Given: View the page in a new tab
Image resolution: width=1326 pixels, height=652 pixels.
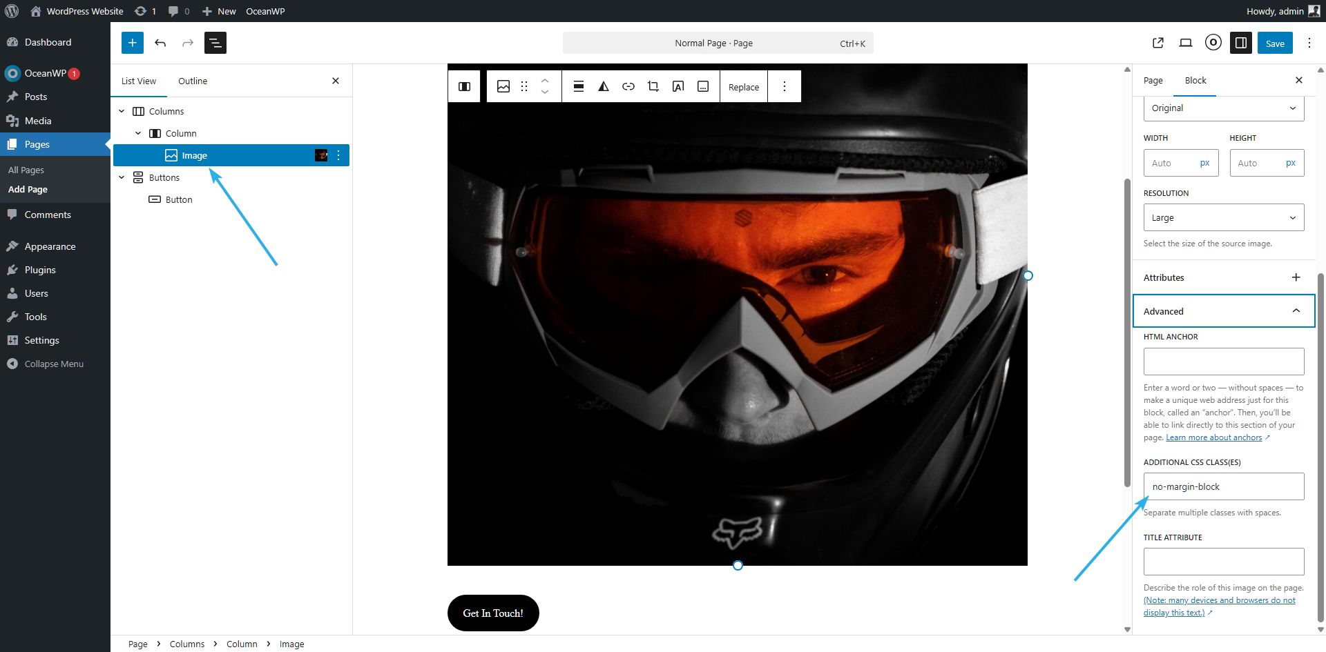Looking at the screenshot, I should pyautogui.click(x=1158, y=43).
